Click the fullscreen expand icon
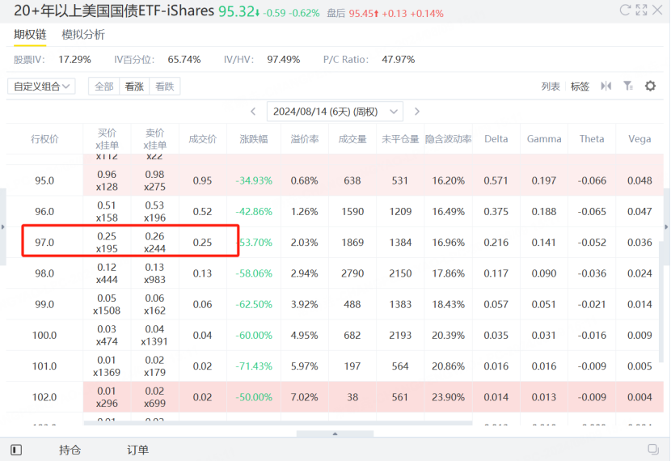This screenshot has width=671, height=461. tap(641, 10)
